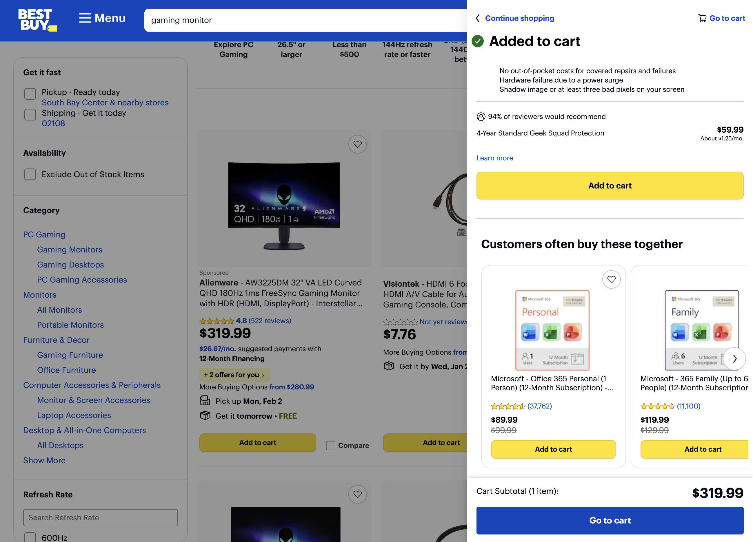The width and height of the screenshot is (753, 542).
Task: Save Office 365 Personal with the heart icon
Action: coord(611,279)
